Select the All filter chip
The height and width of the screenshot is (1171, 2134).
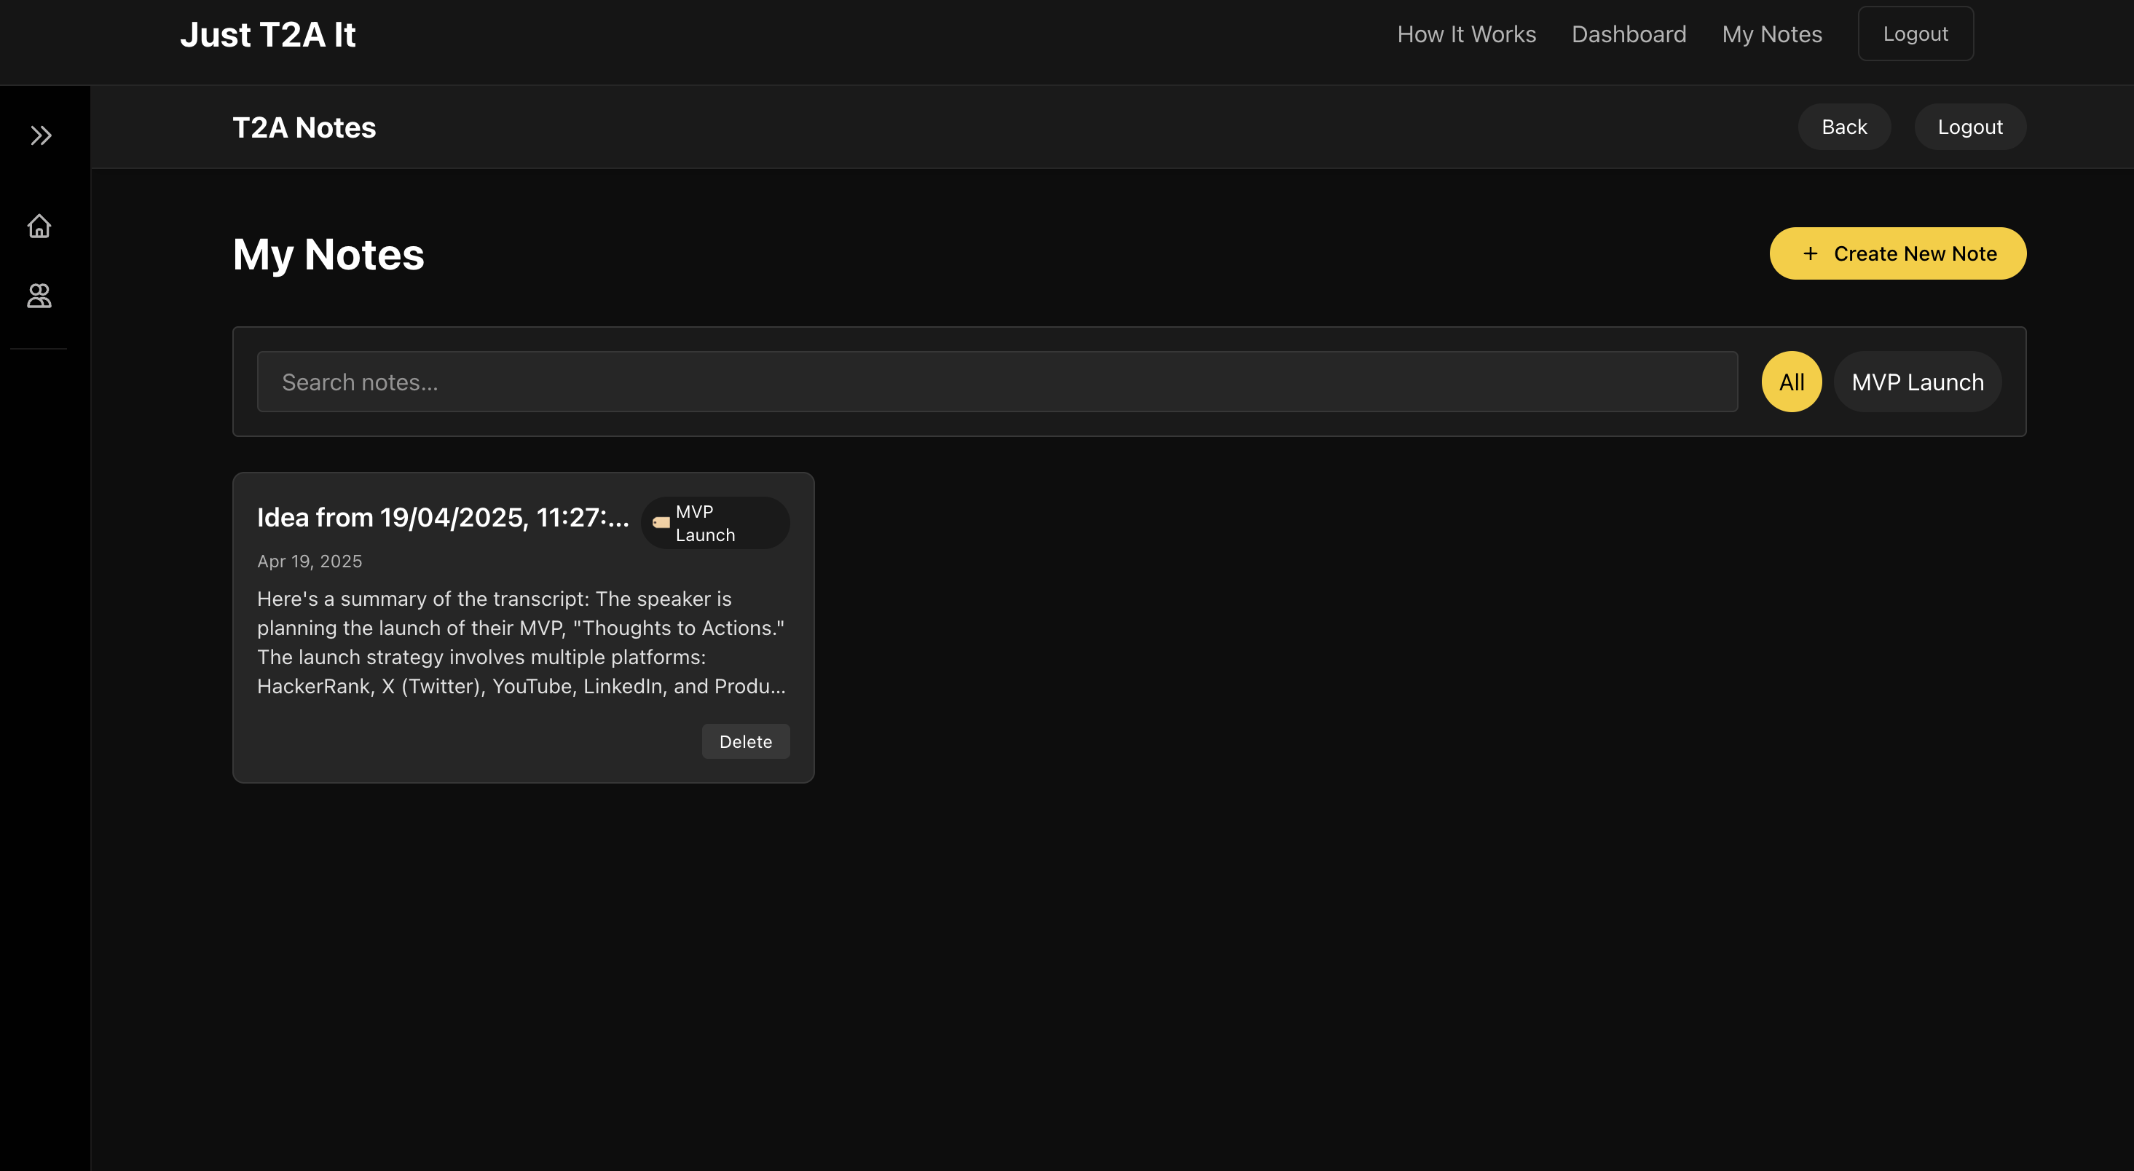pyautogui.click(x=1791, y=382)
